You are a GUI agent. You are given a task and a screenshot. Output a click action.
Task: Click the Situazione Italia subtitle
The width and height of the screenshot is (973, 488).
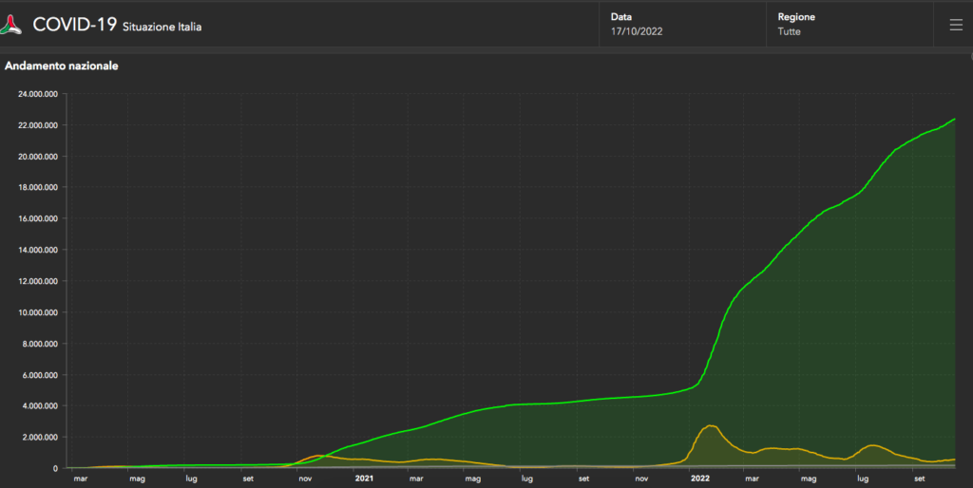pos(162,28)
